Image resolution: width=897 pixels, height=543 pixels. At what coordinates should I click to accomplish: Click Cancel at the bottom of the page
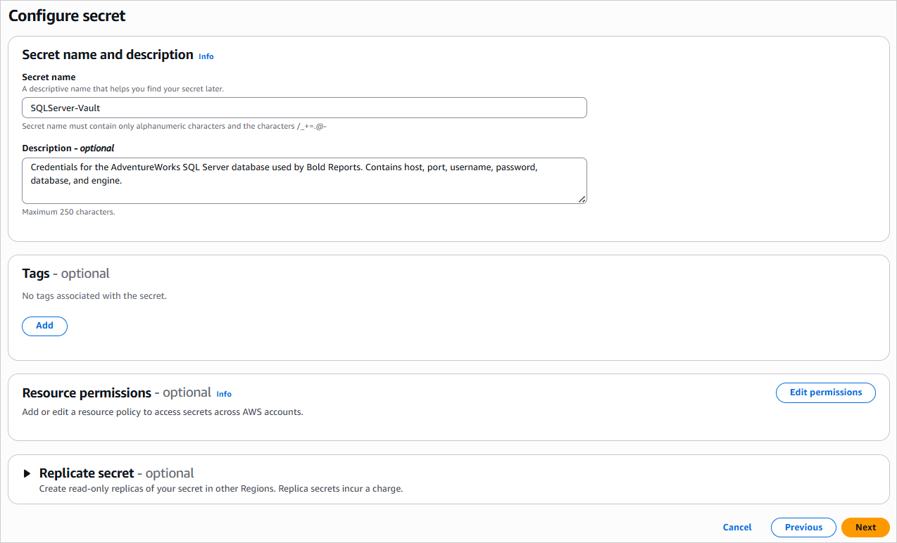pyautogui.click(x=736, y=527)
